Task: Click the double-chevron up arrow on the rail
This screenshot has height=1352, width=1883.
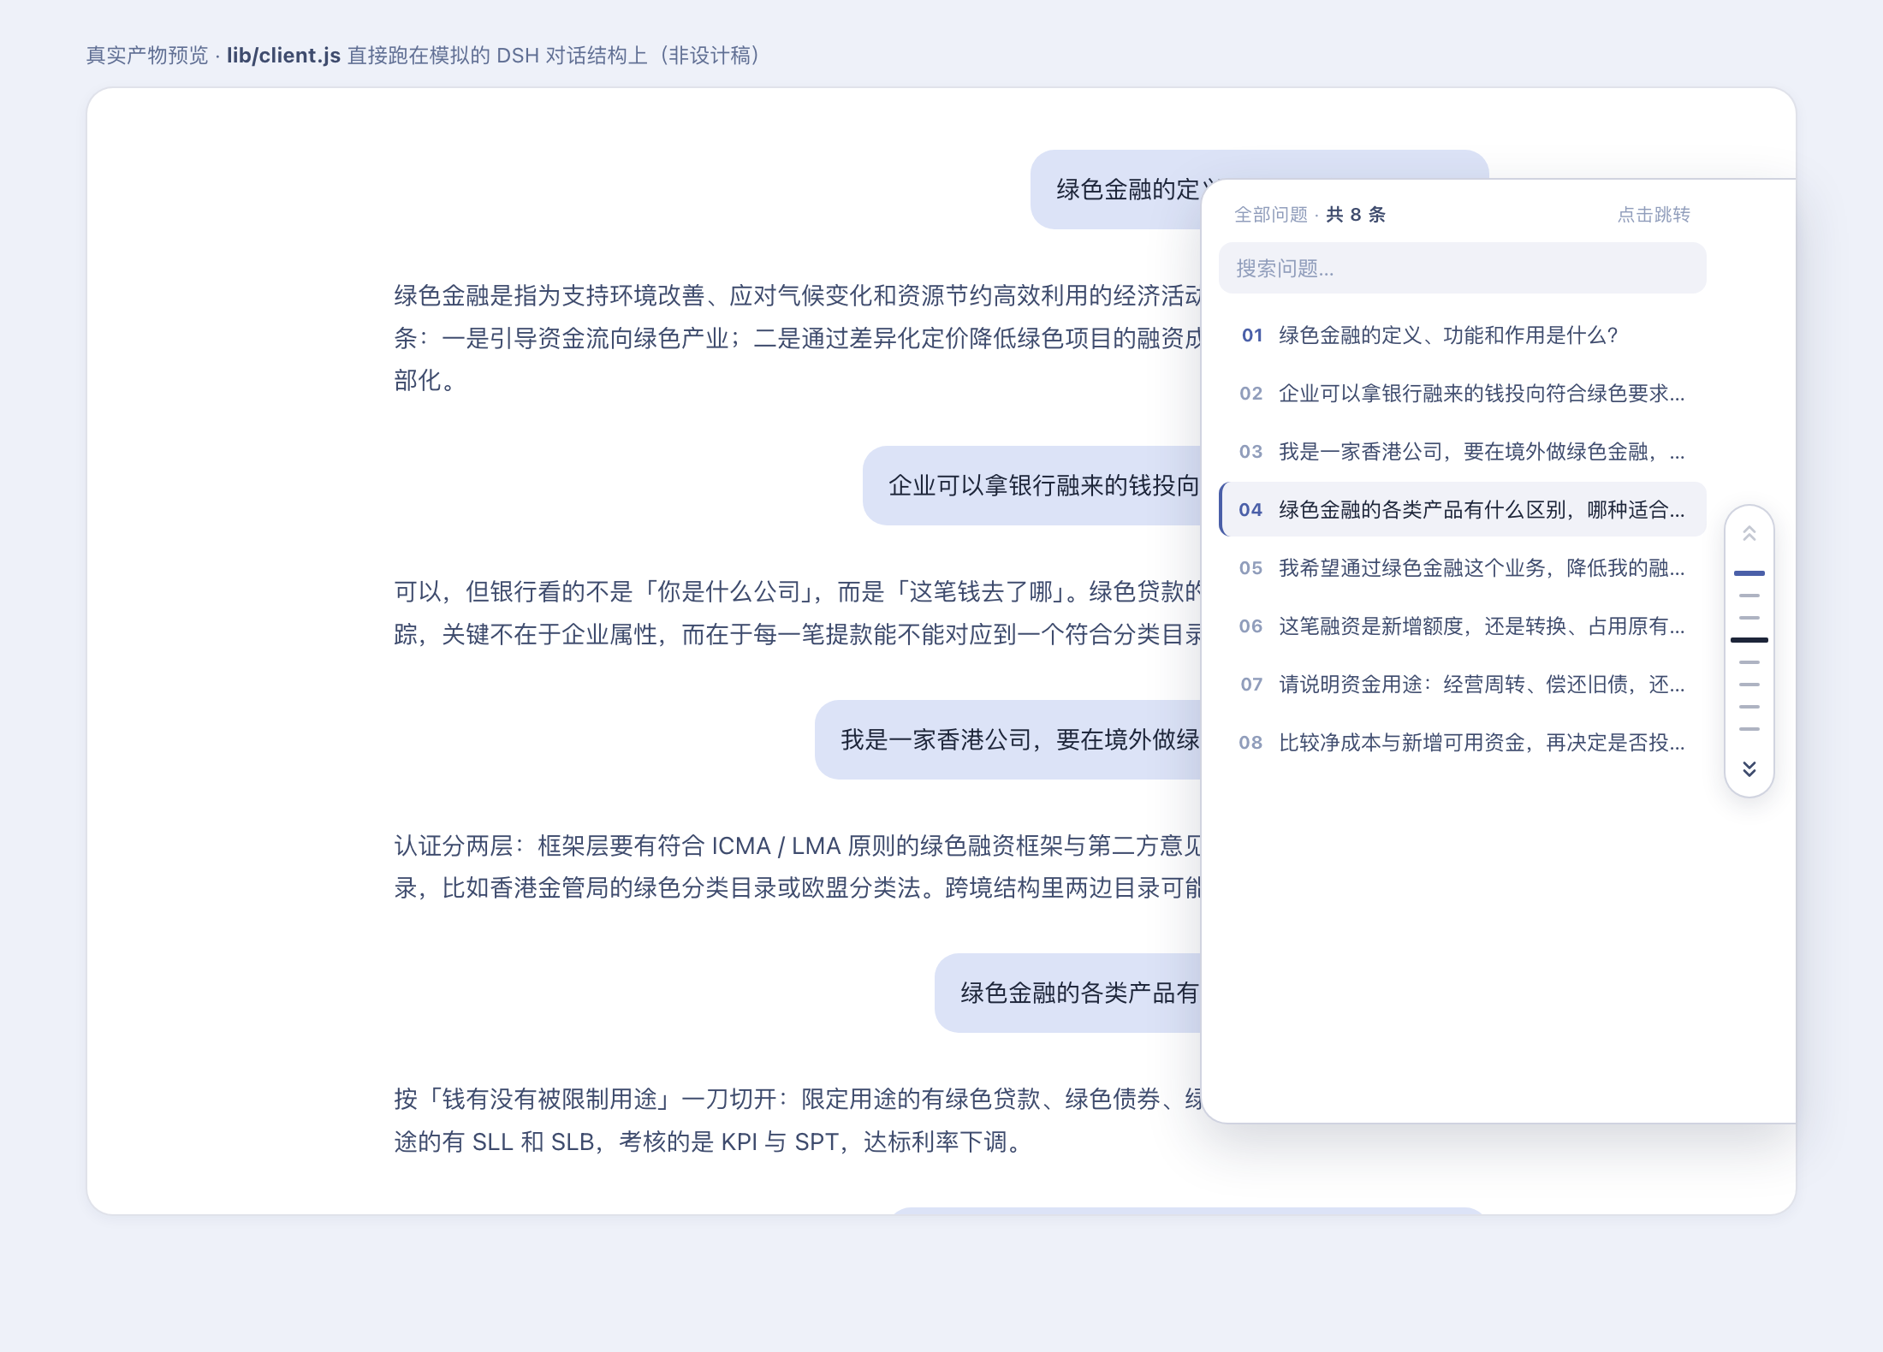Action: click(1749, 534)
